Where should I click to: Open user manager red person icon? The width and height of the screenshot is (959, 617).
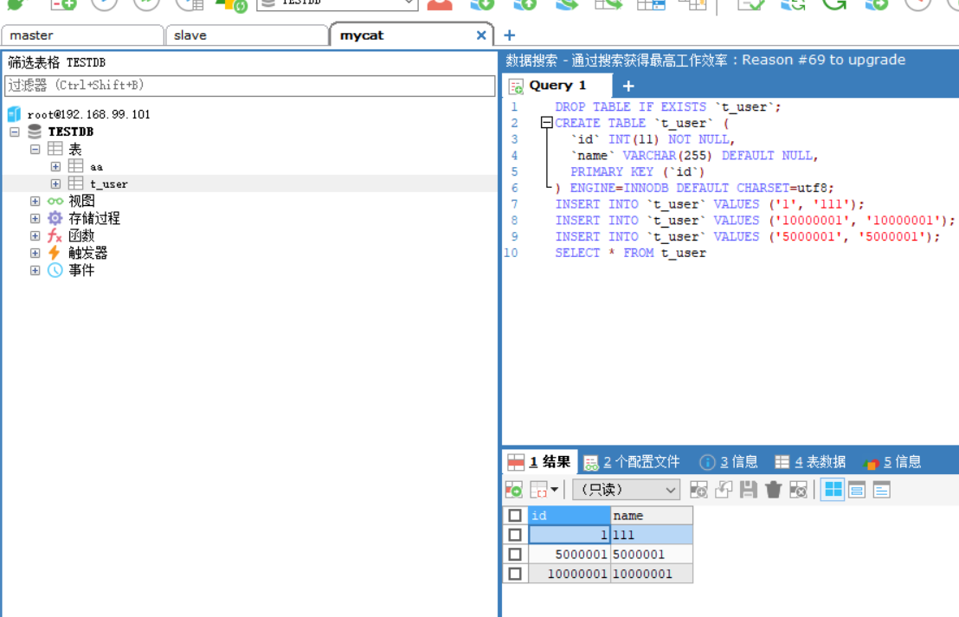click(440, 5)
